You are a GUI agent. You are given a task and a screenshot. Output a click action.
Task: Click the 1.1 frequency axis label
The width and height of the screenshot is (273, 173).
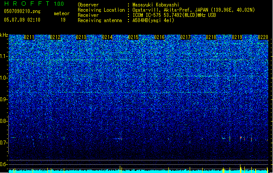(4, 56)
